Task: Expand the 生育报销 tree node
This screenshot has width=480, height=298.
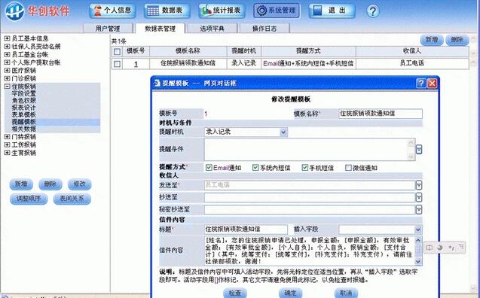Action: click(7, 153)
